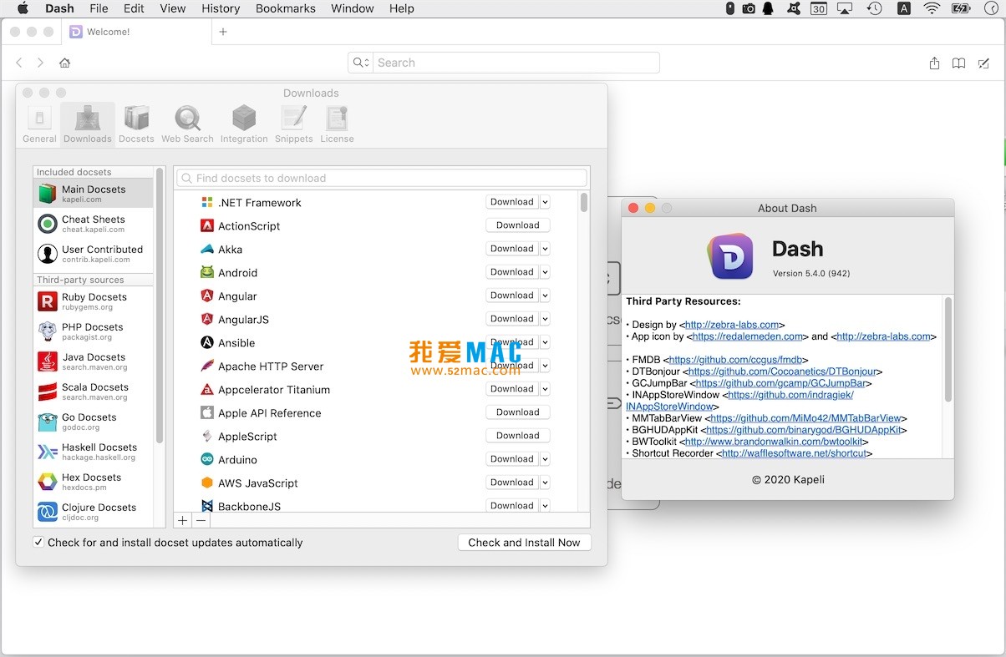The image size is (1006, 657).
Task: Switch to the Welcome! tab
Action: tap(139, 32)
